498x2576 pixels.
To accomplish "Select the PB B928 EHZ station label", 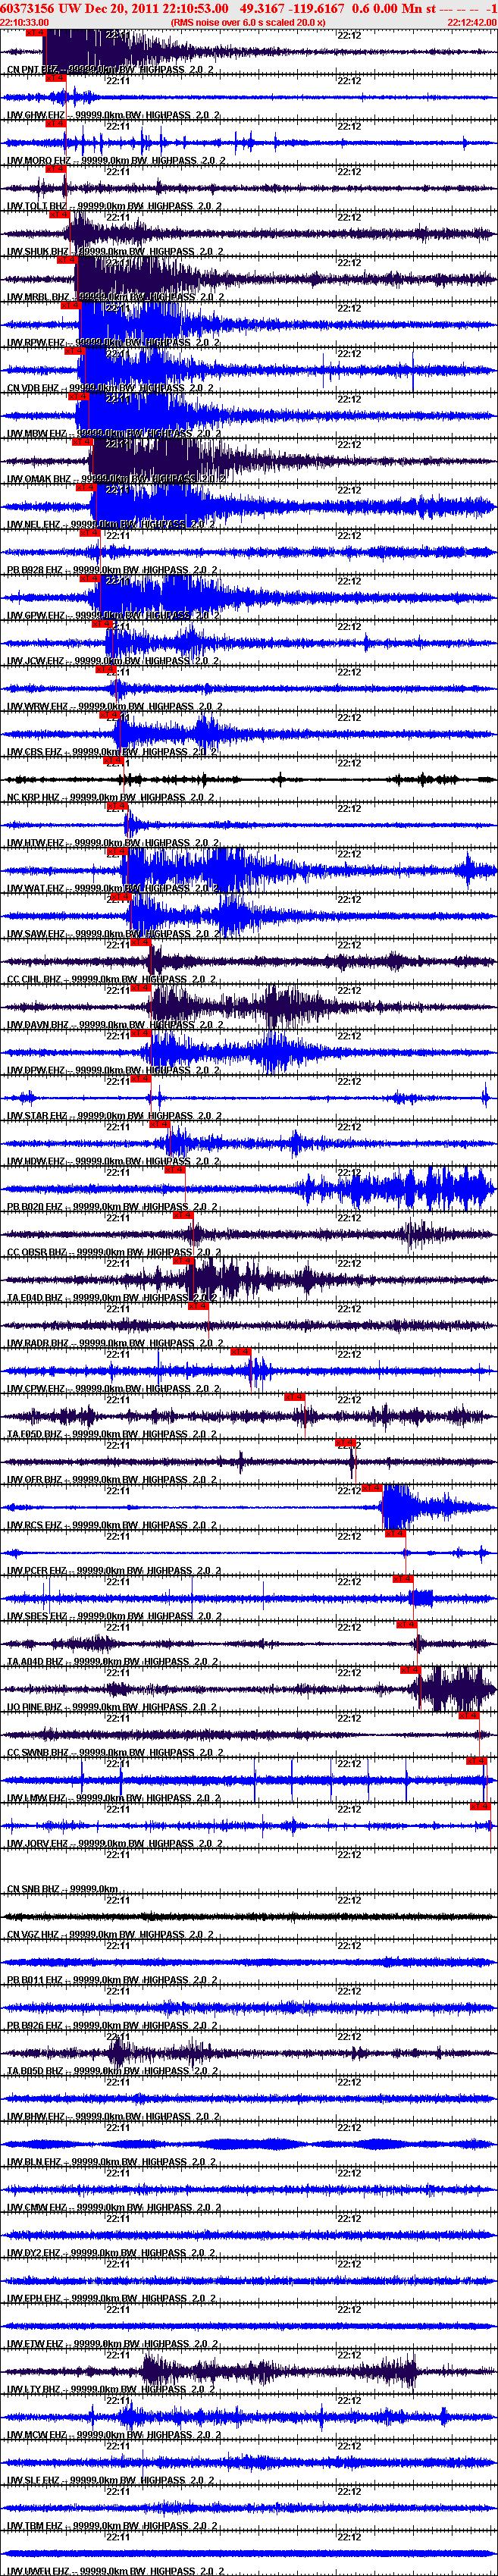I will coord(35,570).
